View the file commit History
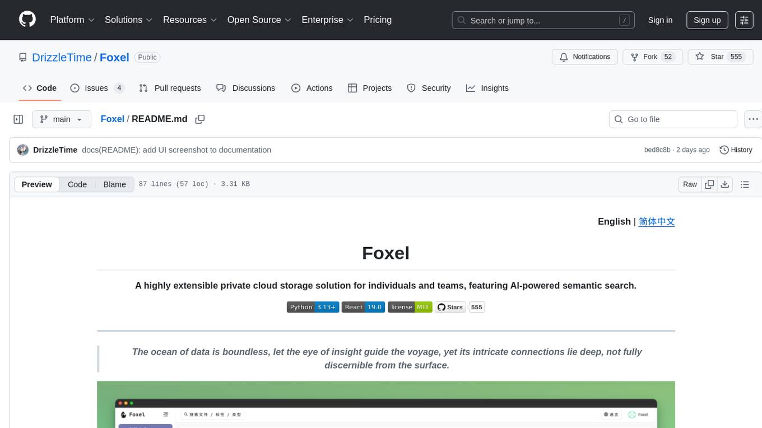 [736, 150]
